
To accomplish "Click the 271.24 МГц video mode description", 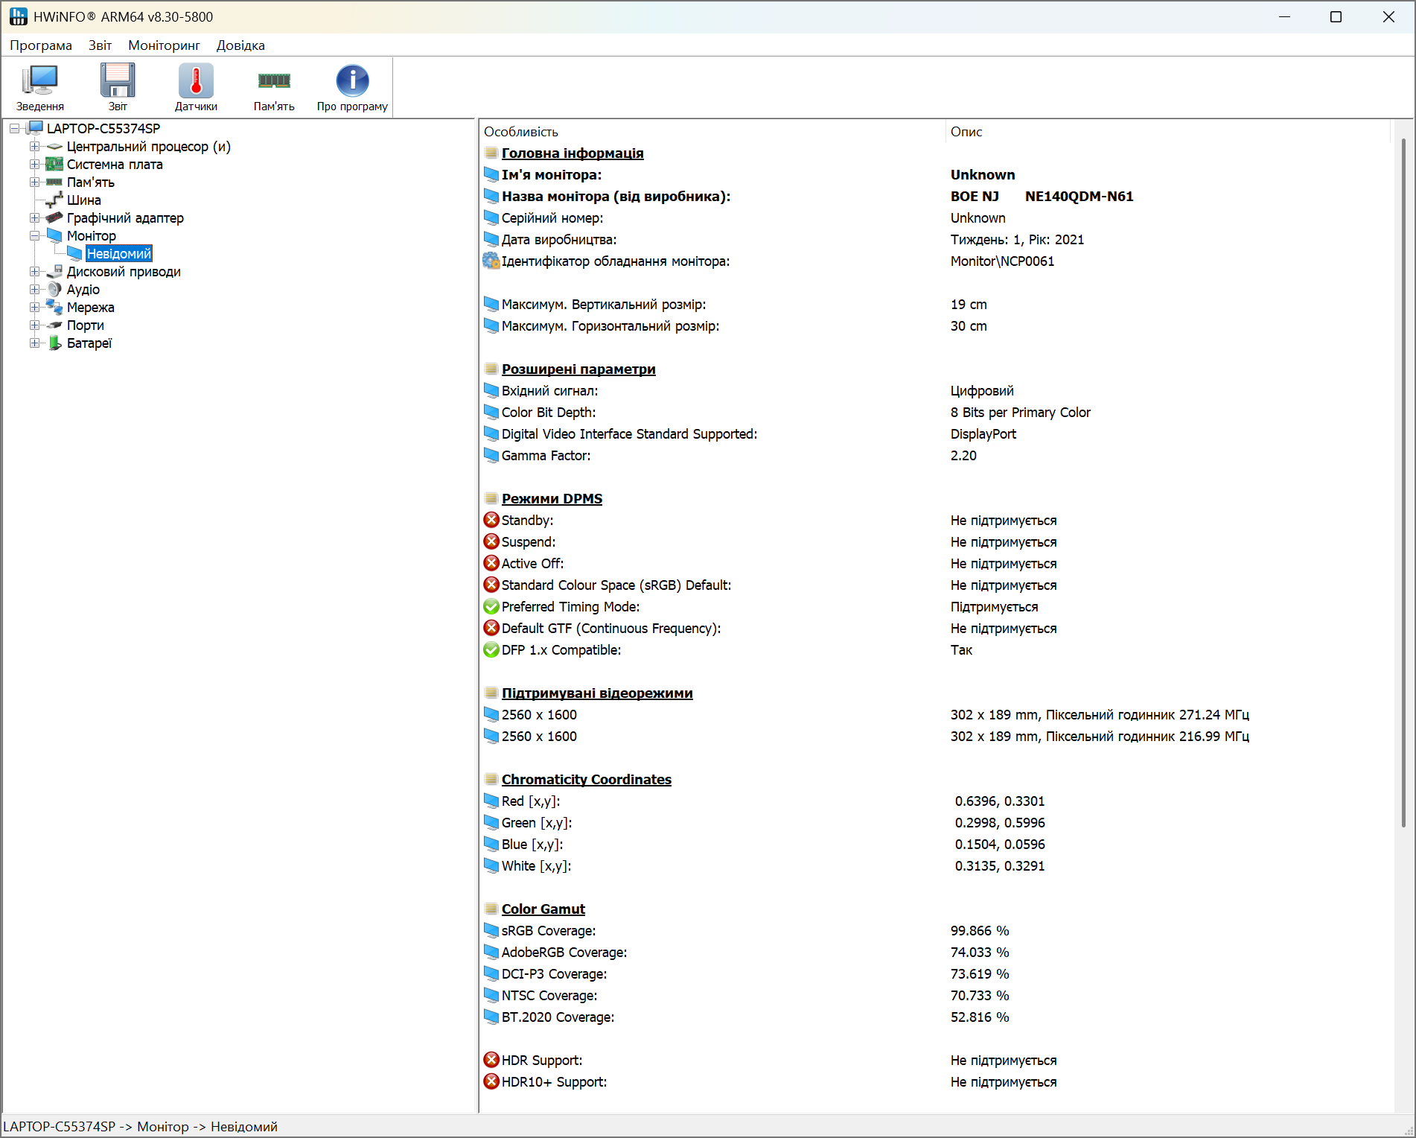I will pyautogui.click(x=1100, y=715).
